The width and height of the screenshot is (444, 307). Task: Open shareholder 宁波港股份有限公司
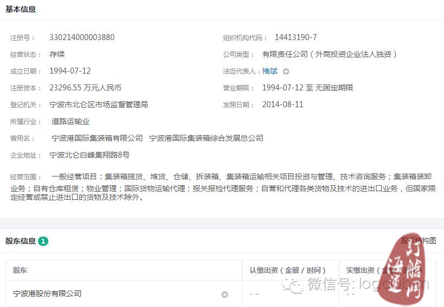[x=47, y=293]
